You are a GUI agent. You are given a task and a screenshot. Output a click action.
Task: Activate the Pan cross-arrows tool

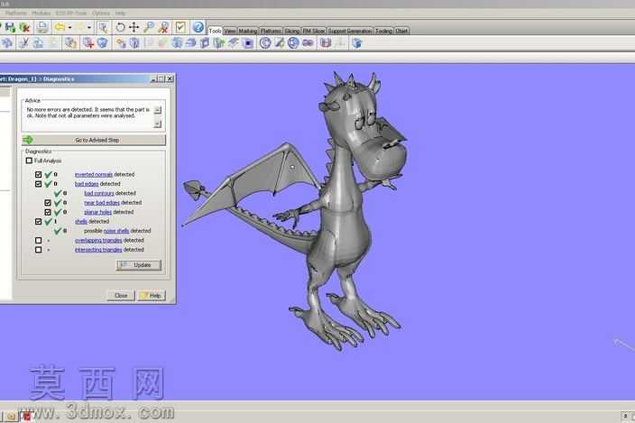point(134,28)
